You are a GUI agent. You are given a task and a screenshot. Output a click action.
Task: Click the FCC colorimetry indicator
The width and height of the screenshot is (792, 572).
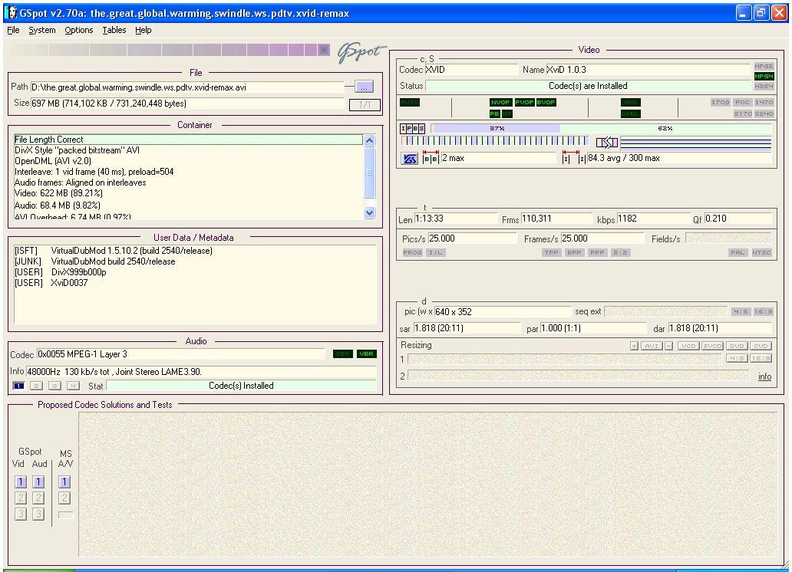click(x=743, y=103)
